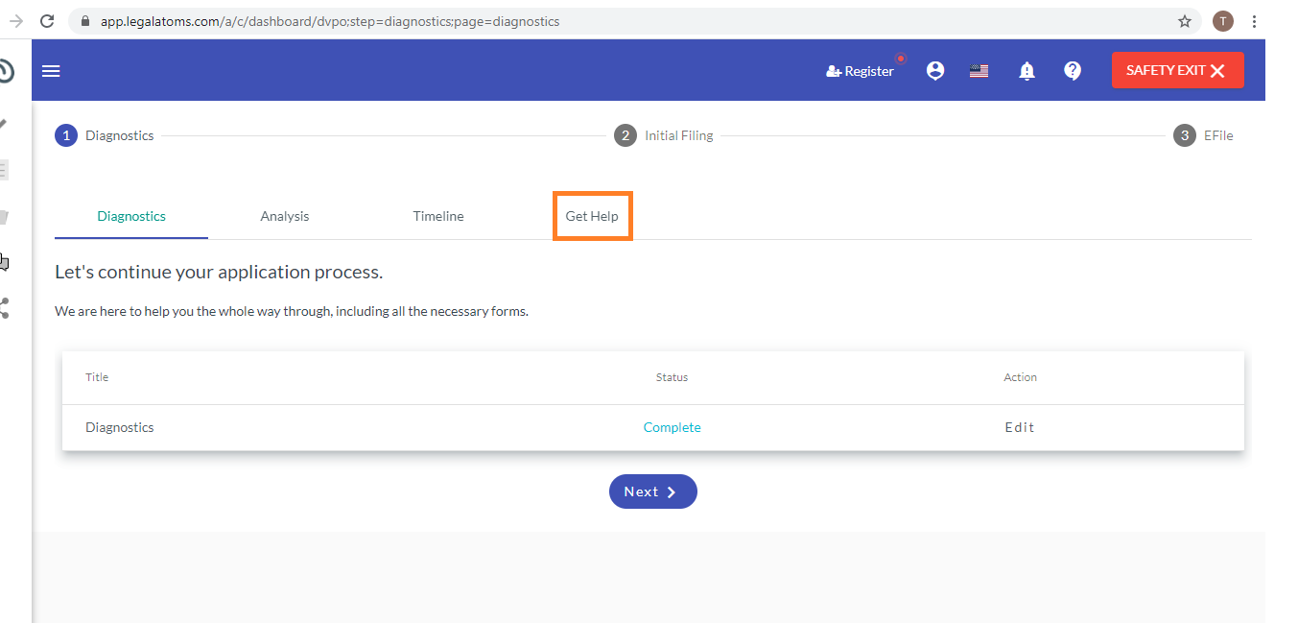The height and width of the screenshot is (623, 1298).
Task: Click the 'Let's continue your application process.' heading
Action: (x=219, y=272)
